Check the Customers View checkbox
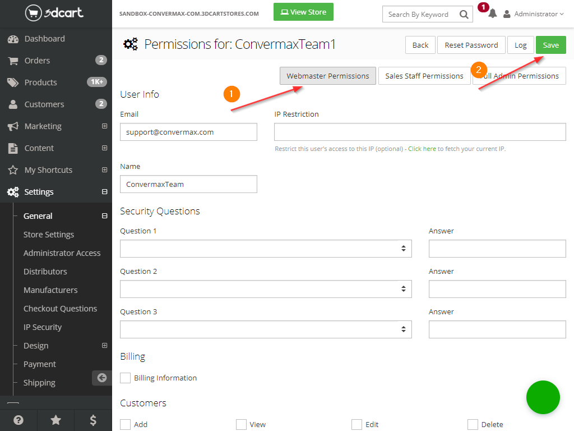Image resolution: width=574 pixels, height=431 pixels. [241, 424]
